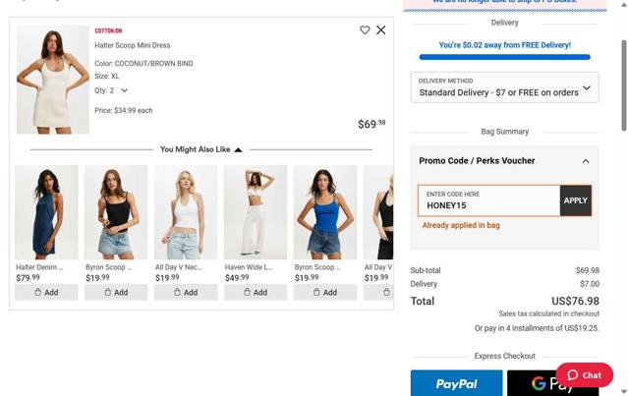Remove Halter Scoop Mini Dress from bag
Screen dimensions: 628x396
tap(381, 30)
